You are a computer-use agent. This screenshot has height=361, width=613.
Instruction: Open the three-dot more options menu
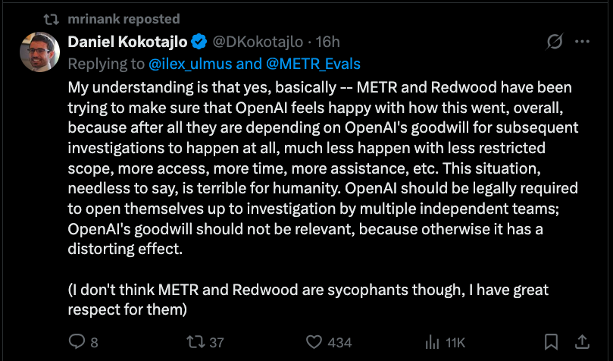coord(582,42)
